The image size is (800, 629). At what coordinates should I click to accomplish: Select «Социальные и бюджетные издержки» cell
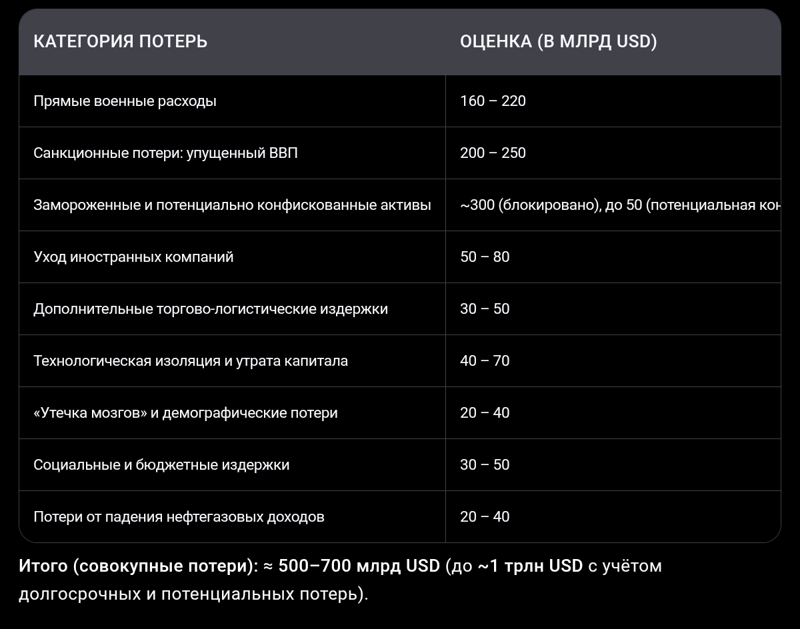161,465
